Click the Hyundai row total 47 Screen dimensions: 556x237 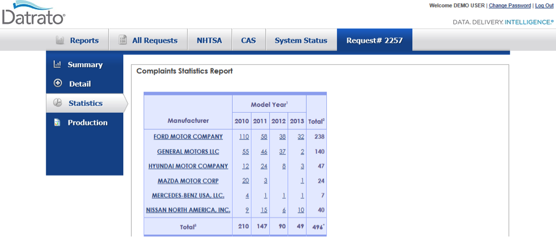click(x=321, y=166)
